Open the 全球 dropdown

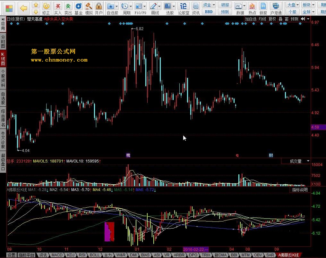(308, 12)
